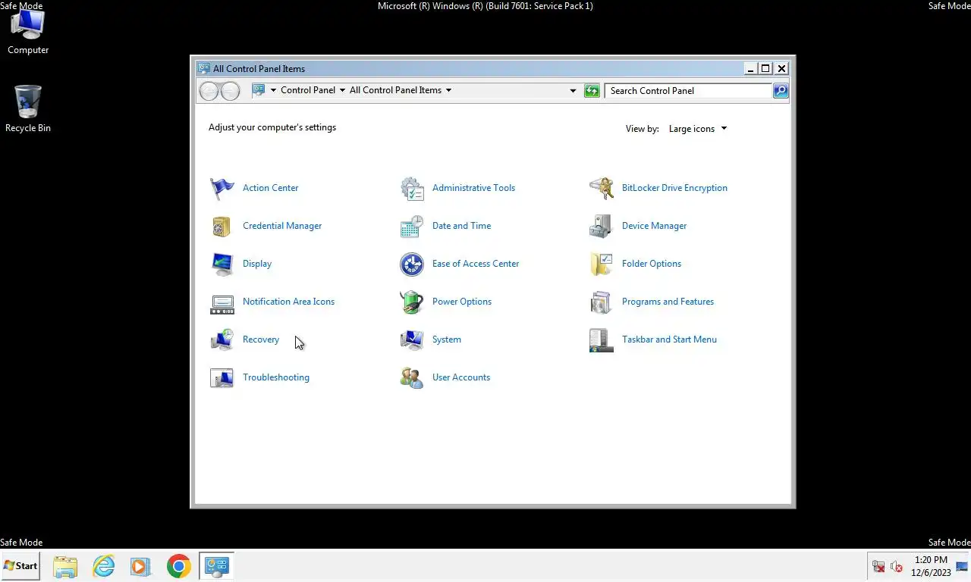
Task: Click the Control Panel icon at address bar start
Action: point(259,90)
